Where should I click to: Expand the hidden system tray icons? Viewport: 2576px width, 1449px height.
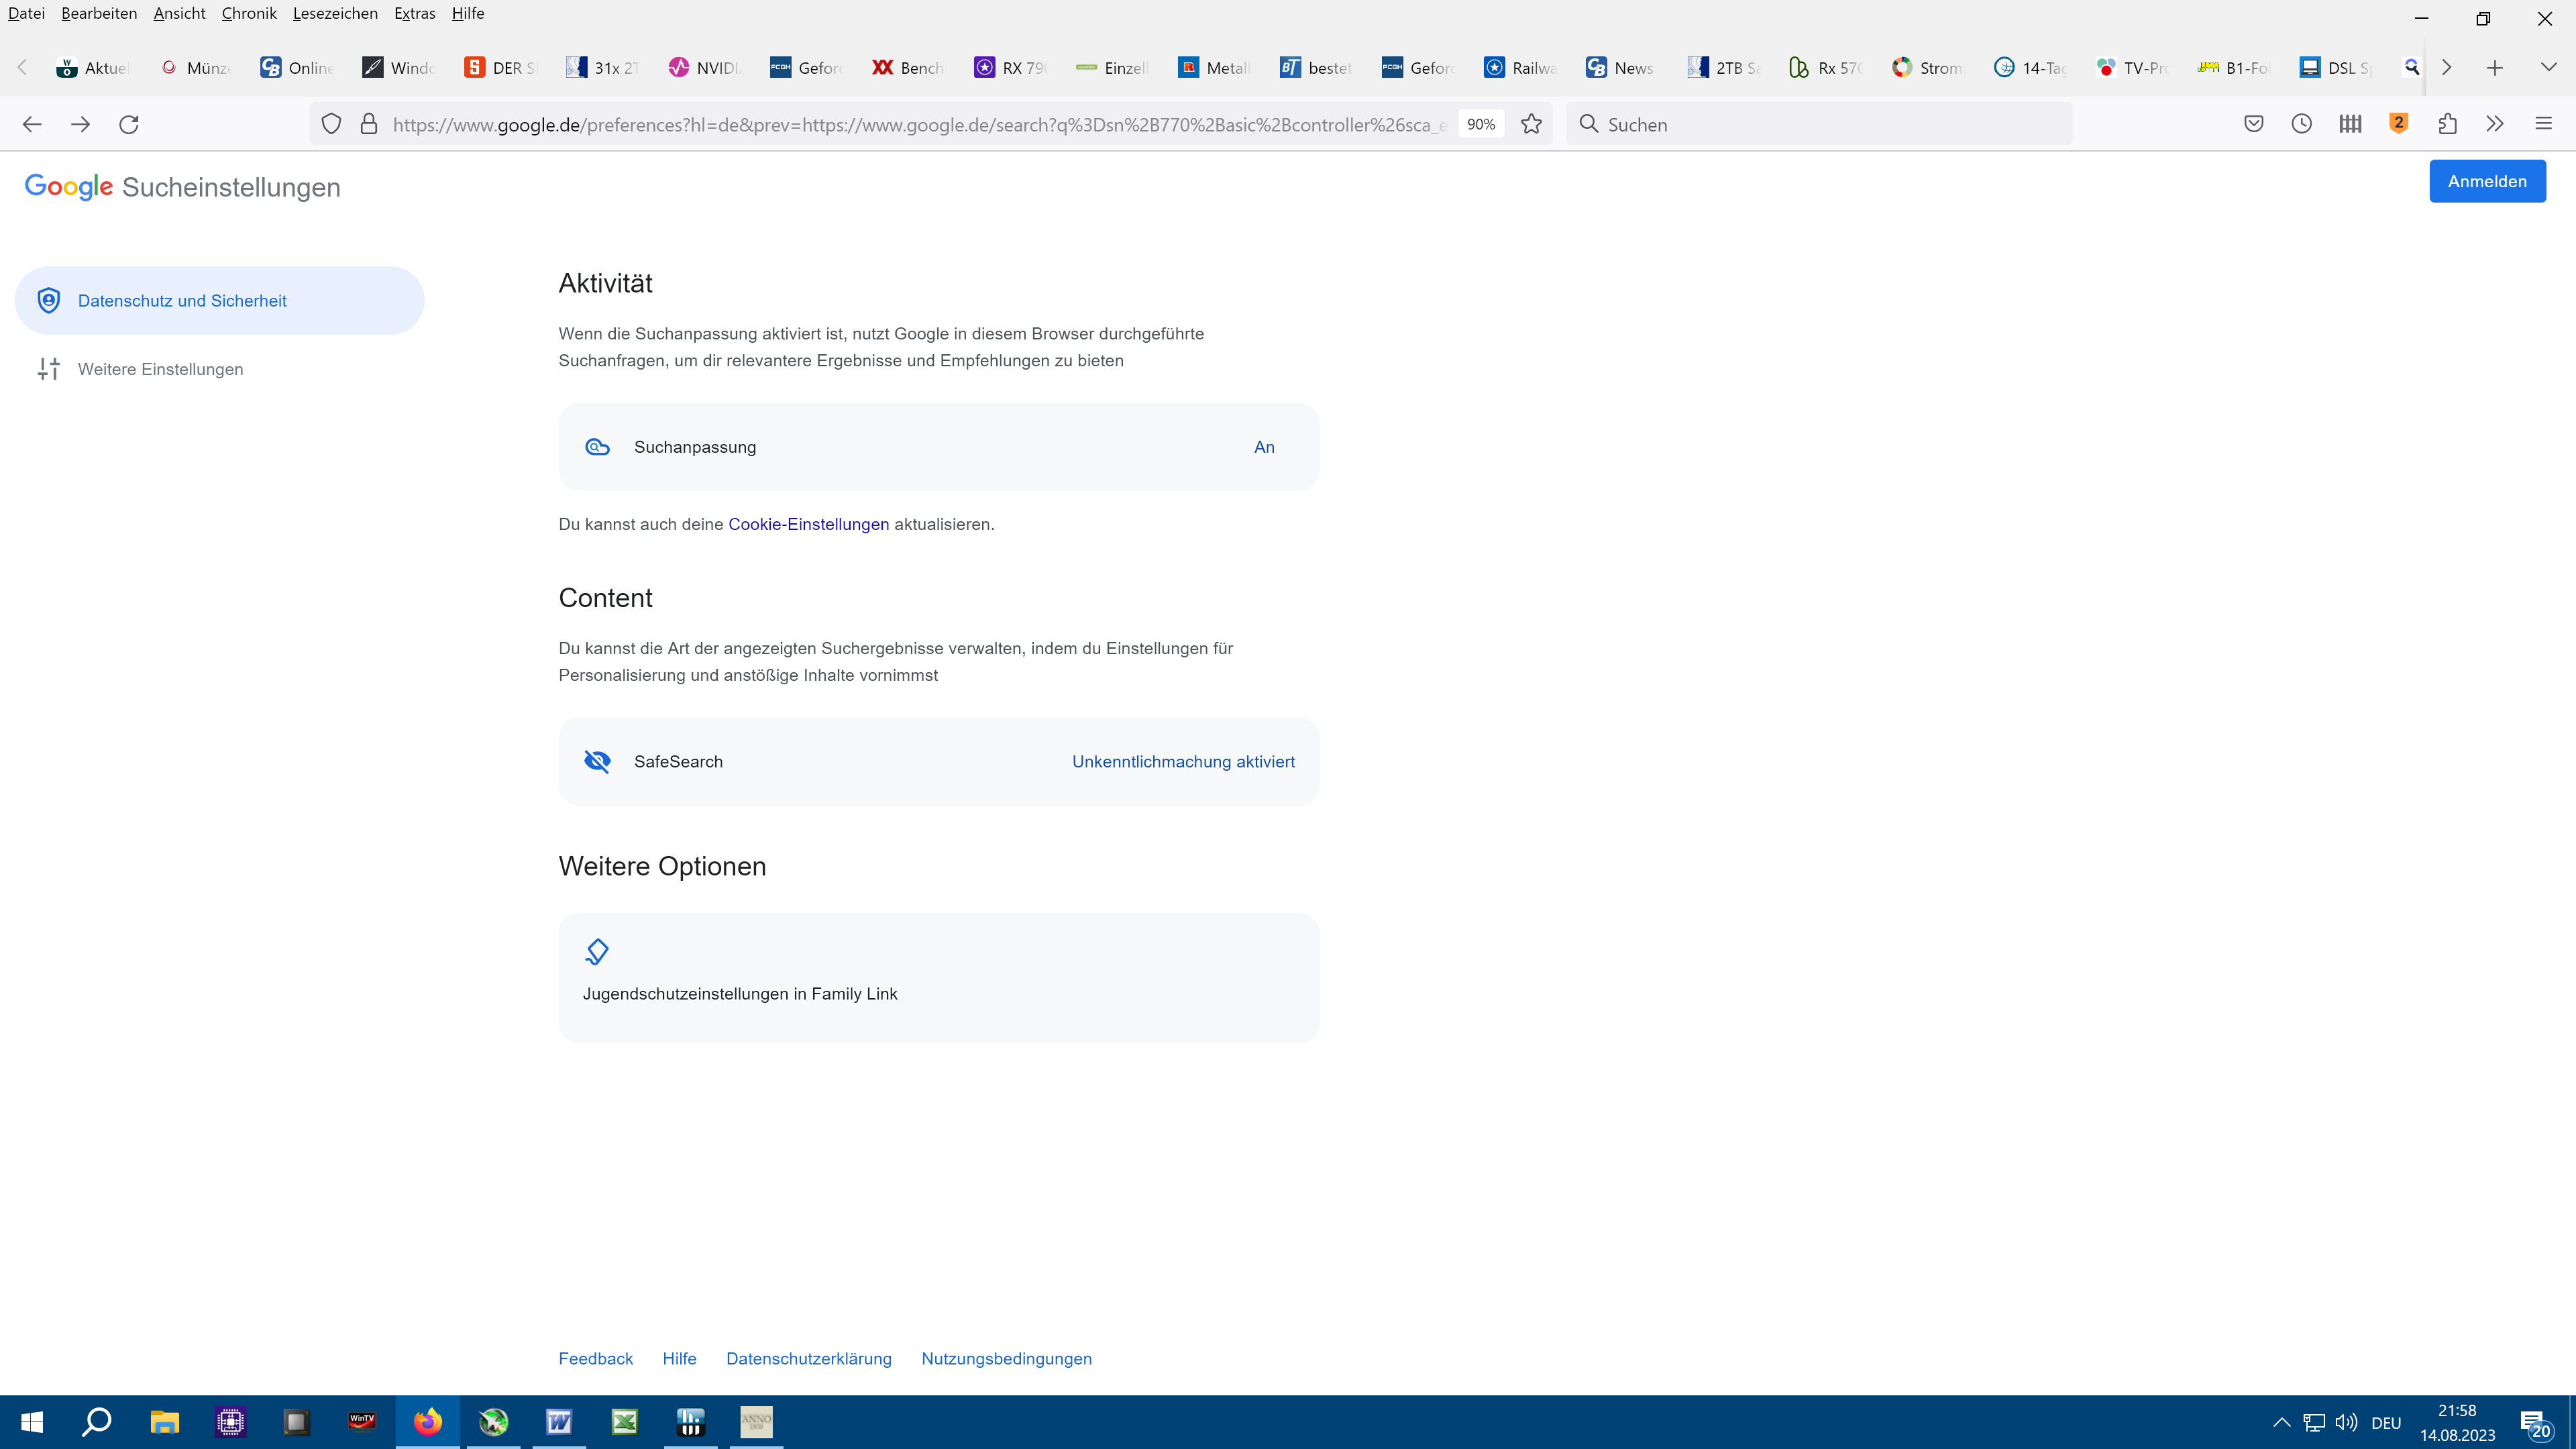coord(2281,1422)
